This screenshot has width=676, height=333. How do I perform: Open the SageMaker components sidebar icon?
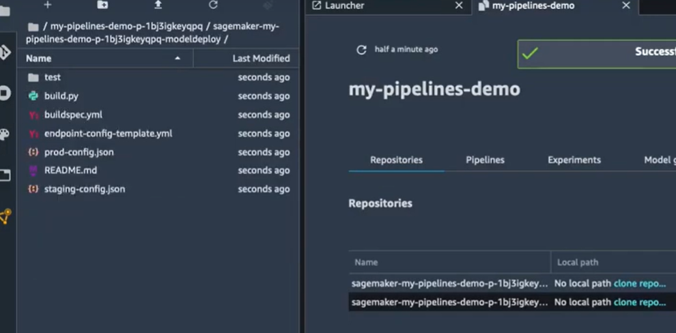pos(5,217)
